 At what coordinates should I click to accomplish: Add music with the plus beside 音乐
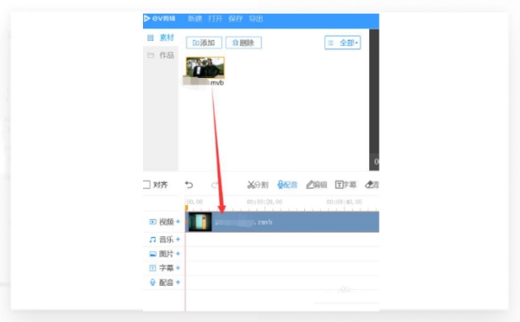tap(178, 239)
